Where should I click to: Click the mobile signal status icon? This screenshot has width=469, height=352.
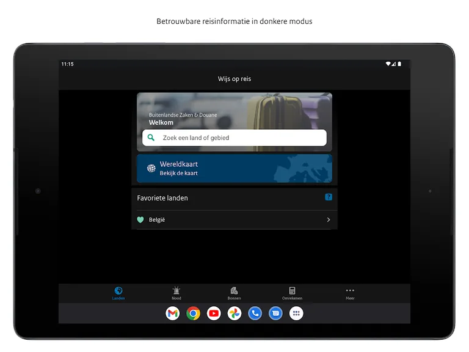click(x=394, y=64)
